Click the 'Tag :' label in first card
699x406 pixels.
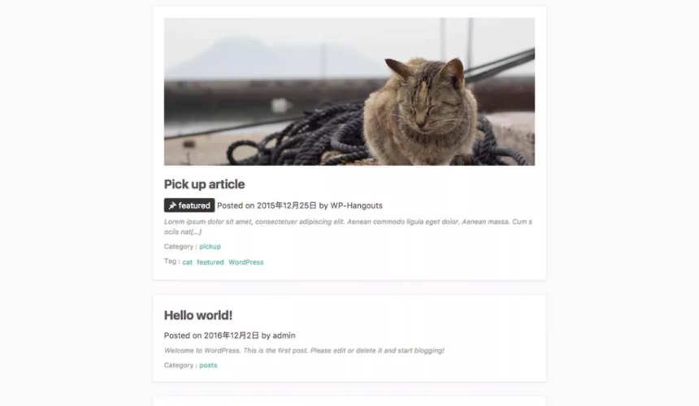click(171, 261)
